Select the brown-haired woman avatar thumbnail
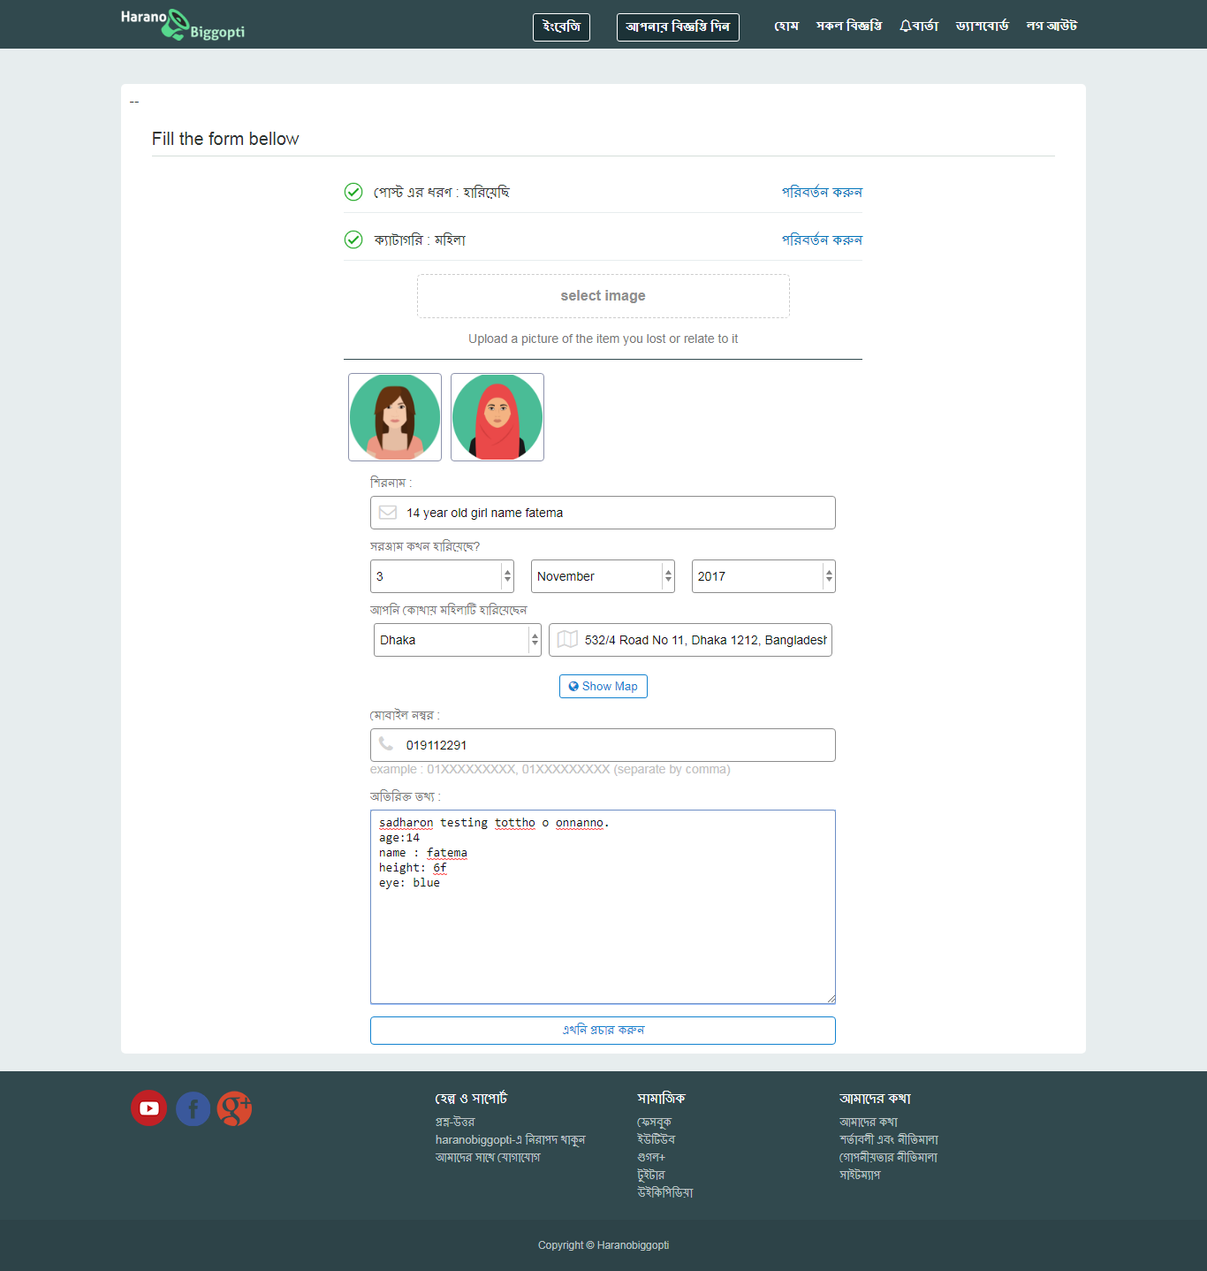Image resolution: width=1207 pixels, height=1271 pixels. click(x=395, y=417)
